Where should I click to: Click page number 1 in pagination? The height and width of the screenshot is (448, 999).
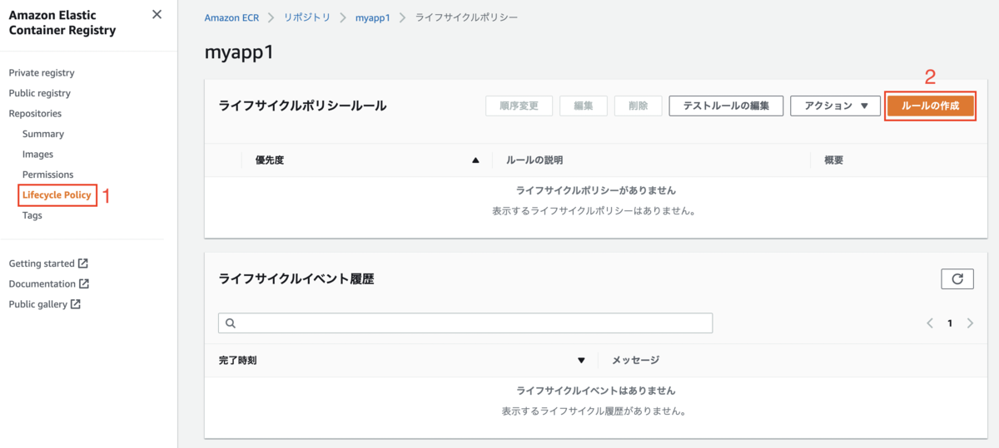click(x=950, y=323)
